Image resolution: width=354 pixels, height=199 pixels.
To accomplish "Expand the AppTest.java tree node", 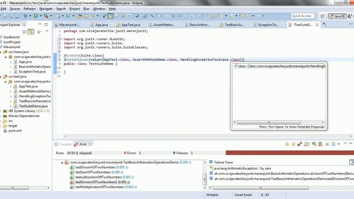I will (x=11, y=86).
